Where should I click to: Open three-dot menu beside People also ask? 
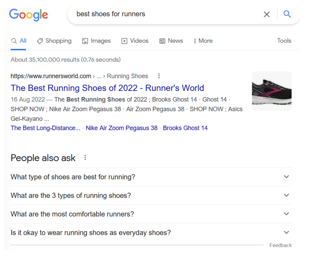85,158
